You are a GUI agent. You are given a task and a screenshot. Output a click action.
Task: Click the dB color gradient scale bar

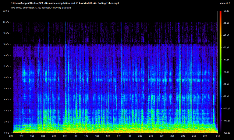tap(221, 72)
